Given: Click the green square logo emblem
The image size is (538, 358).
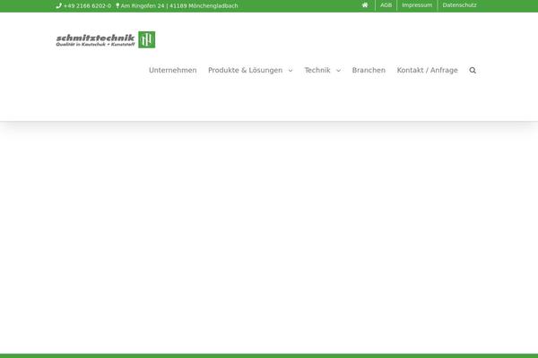Looking at the screenshot, I should [x=146, y=39].
